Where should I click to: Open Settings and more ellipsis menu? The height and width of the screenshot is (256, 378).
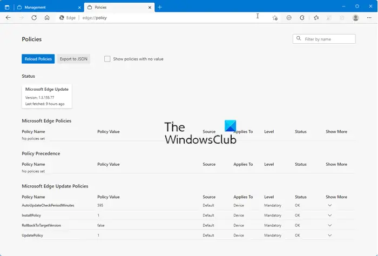click(369, 18)
